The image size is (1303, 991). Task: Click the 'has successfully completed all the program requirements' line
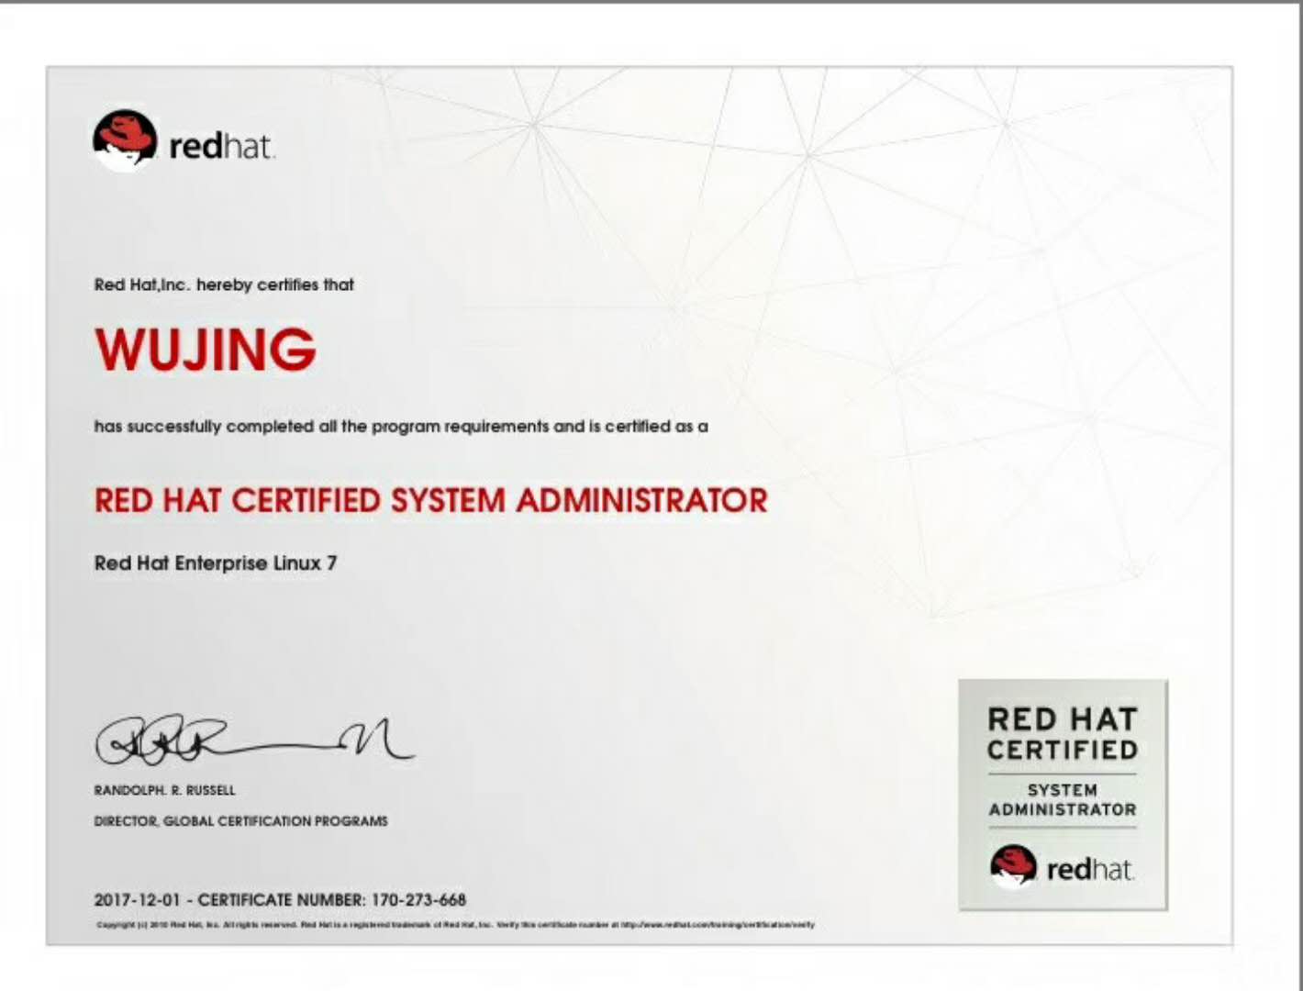point(401,427)
